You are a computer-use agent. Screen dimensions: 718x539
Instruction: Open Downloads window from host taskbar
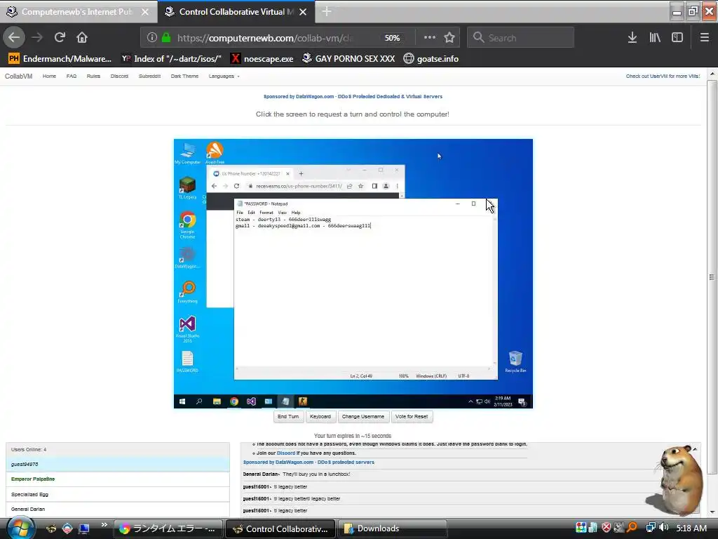tap(393, 528)
